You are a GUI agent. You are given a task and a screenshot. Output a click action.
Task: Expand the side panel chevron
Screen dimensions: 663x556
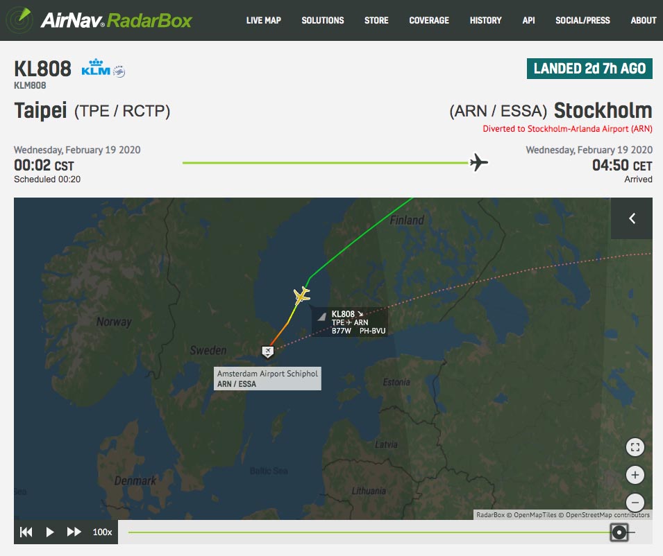tap(632, 218)
